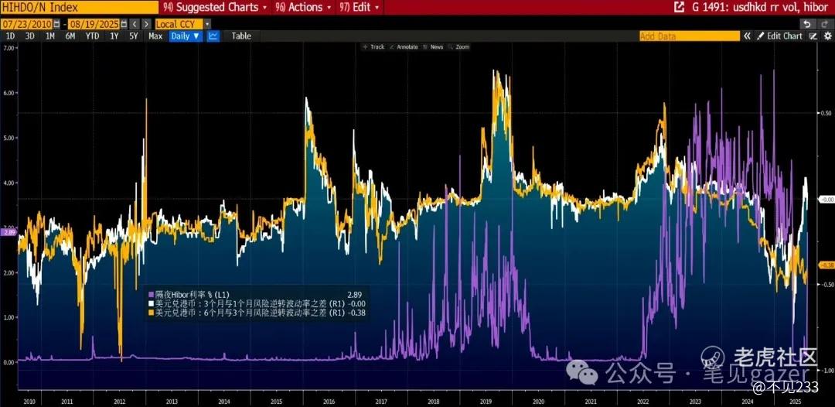Click the purple 2.89 left axis value tag
This screenshot has width=835, height=407.
click(x=9, y=231)
